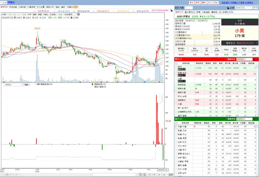Click help icon next to 區間周轉率
259x177 pixels.
pyautogui.click(x=195, y=44)
